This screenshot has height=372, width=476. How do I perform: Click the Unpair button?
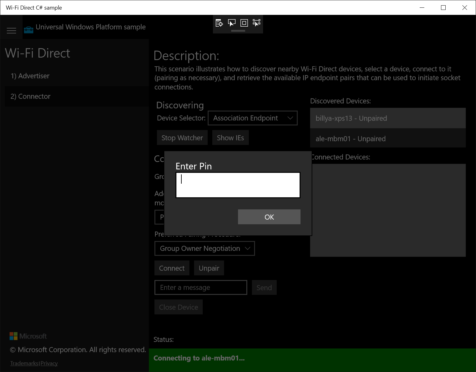(x=209, y=268)
